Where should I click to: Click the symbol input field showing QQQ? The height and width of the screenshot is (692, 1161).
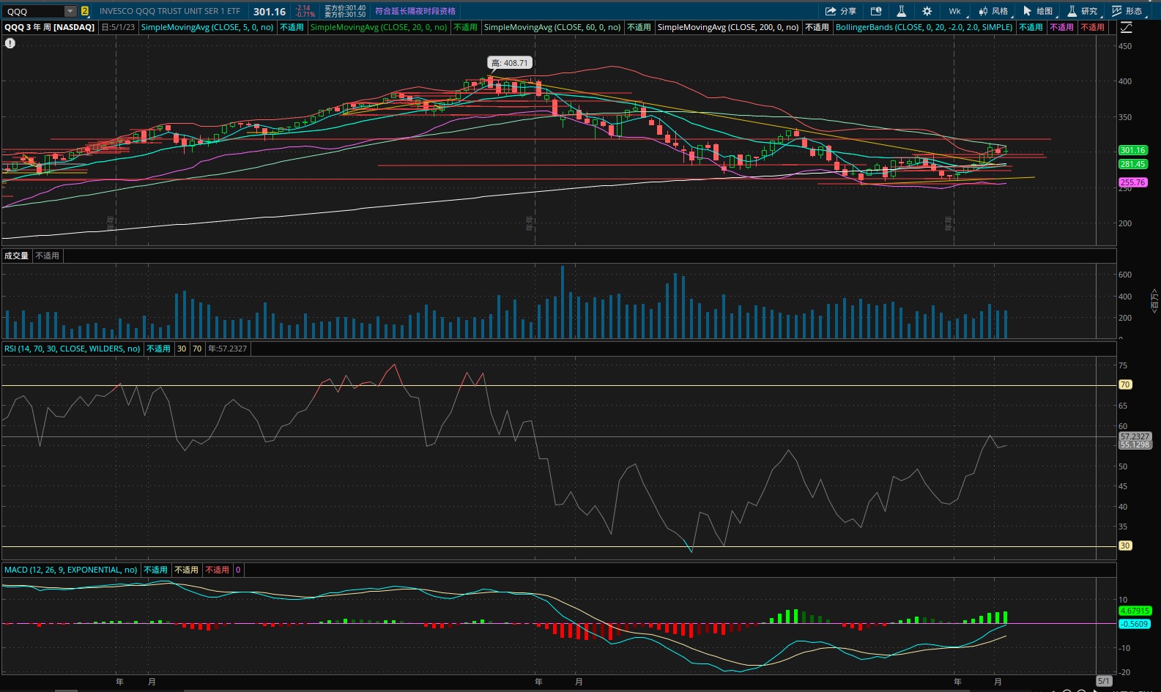click(34, 11)
